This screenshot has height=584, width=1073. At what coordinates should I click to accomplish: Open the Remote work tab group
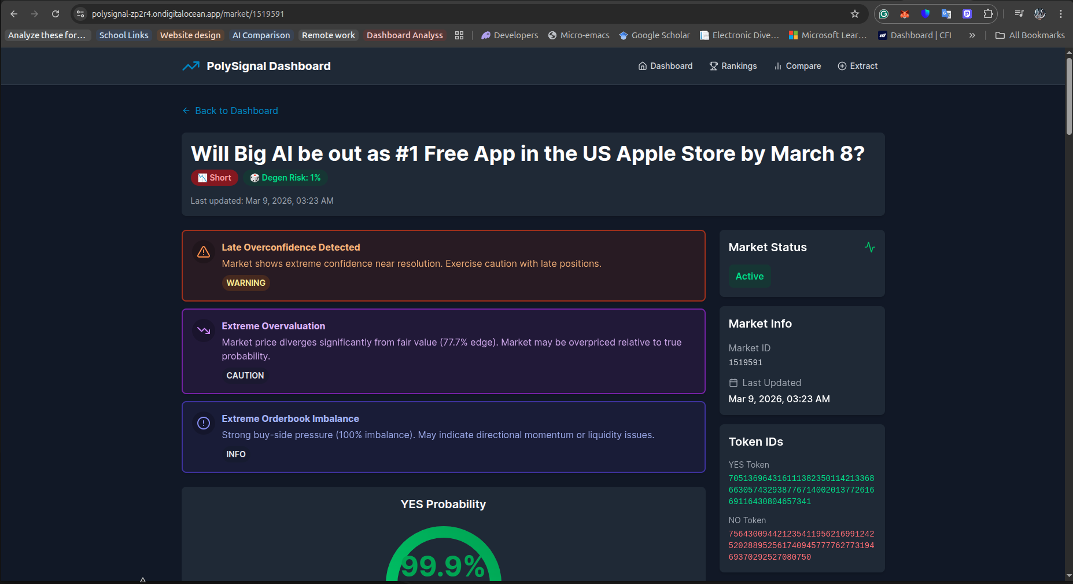point(329,35)
